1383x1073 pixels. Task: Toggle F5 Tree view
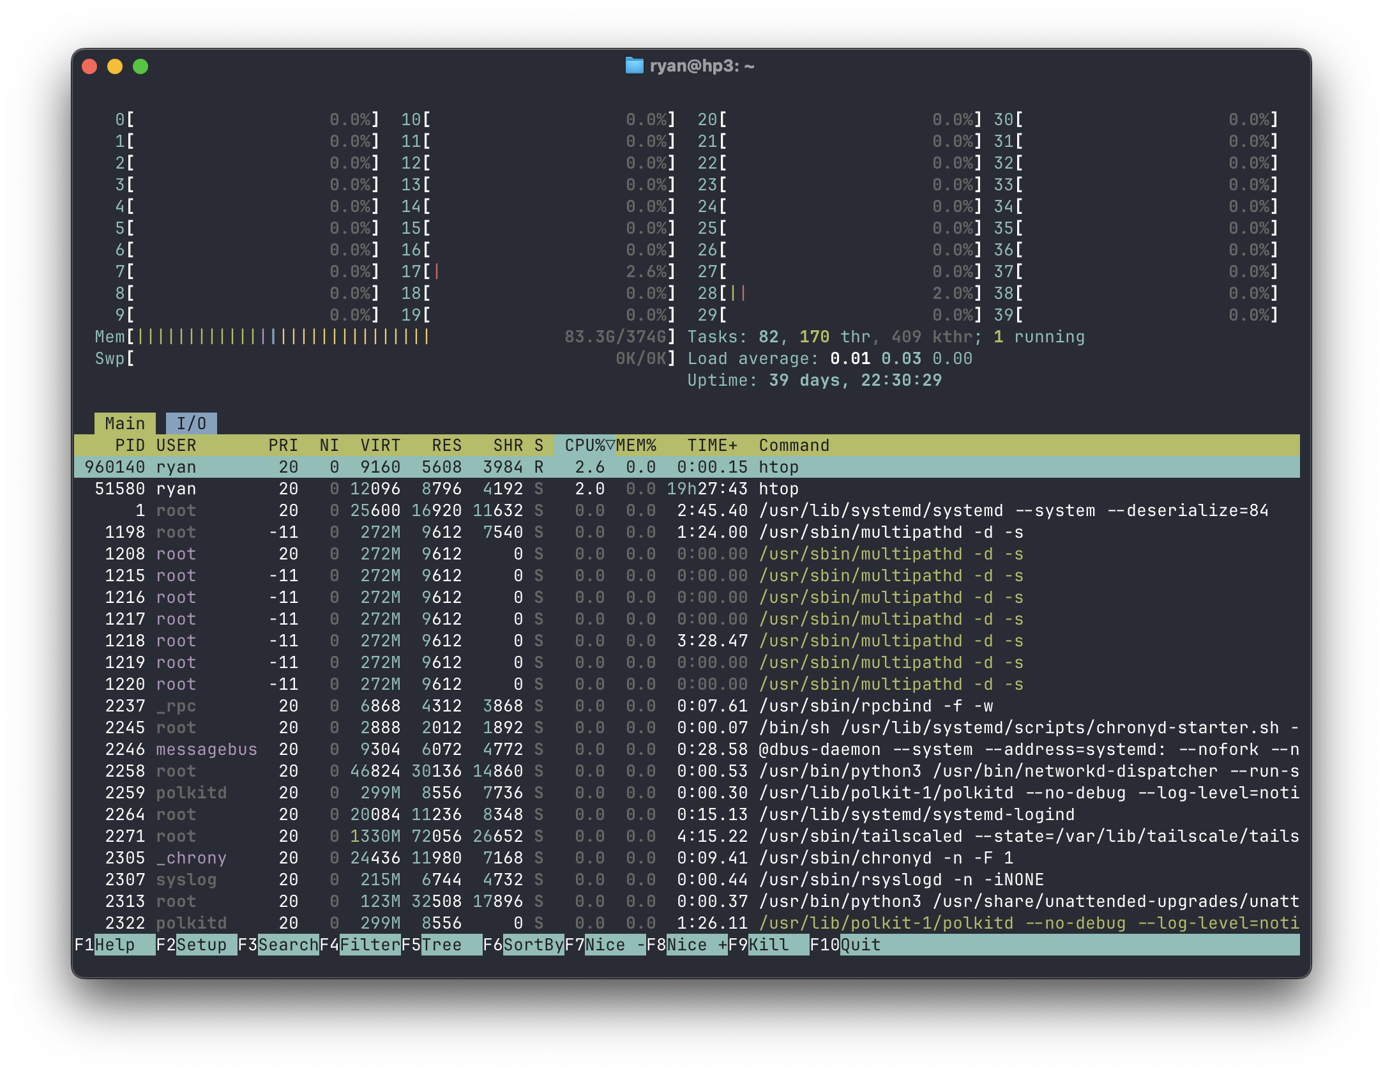[x=441, y=945]
